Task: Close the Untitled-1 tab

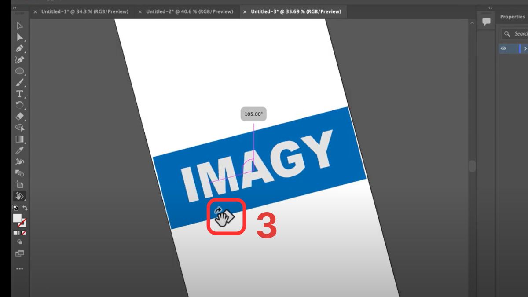Action: 35,12
